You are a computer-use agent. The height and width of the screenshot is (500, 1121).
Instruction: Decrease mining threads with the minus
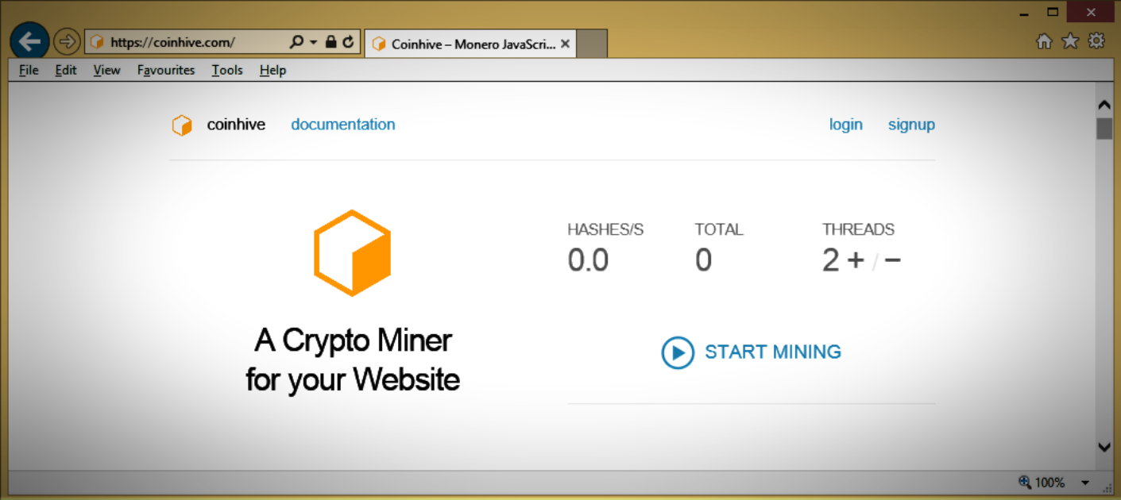(x=892, y=260)
